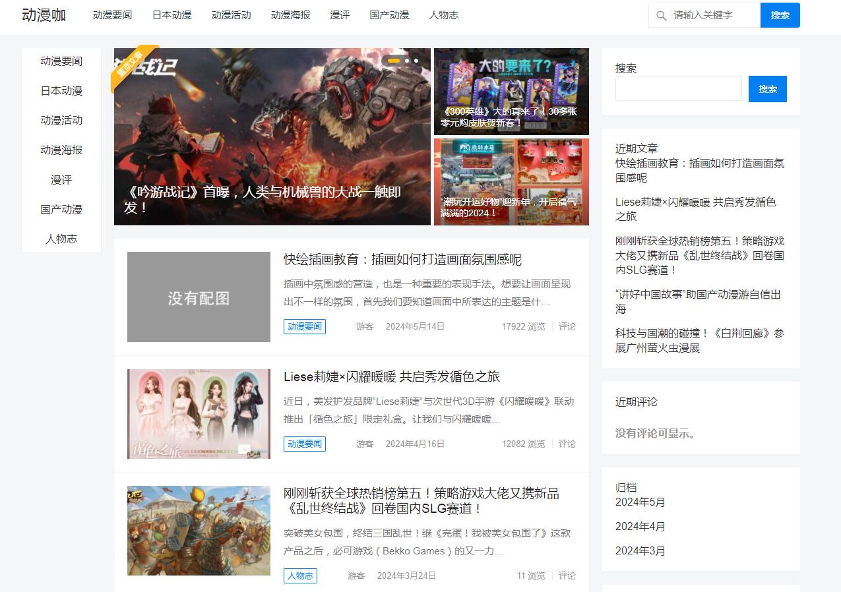Click the 没有配图 placeholder thumbnail
This screenshot has width=841, height=592.
coord(199,297)
